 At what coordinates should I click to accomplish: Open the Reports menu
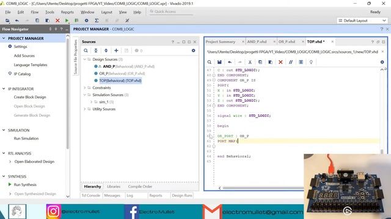(67, 12)
